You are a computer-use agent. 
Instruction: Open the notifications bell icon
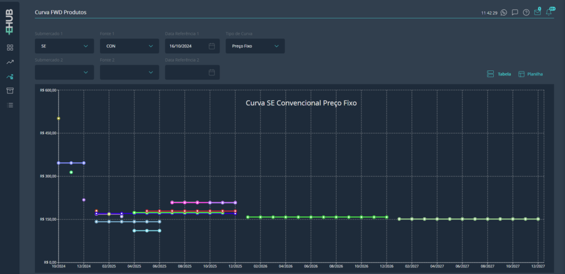coord(549,12)
